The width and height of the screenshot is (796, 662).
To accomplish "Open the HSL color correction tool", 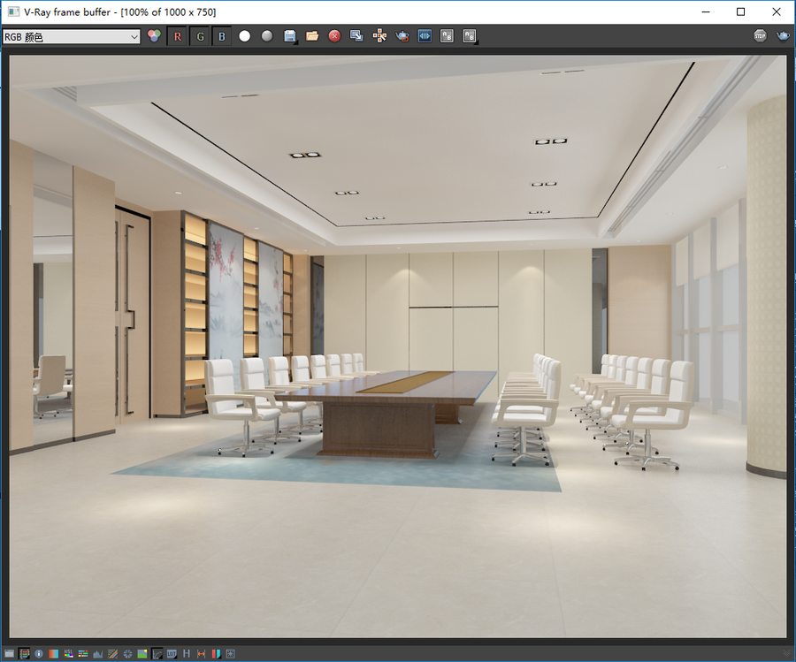I will (68, 654).
